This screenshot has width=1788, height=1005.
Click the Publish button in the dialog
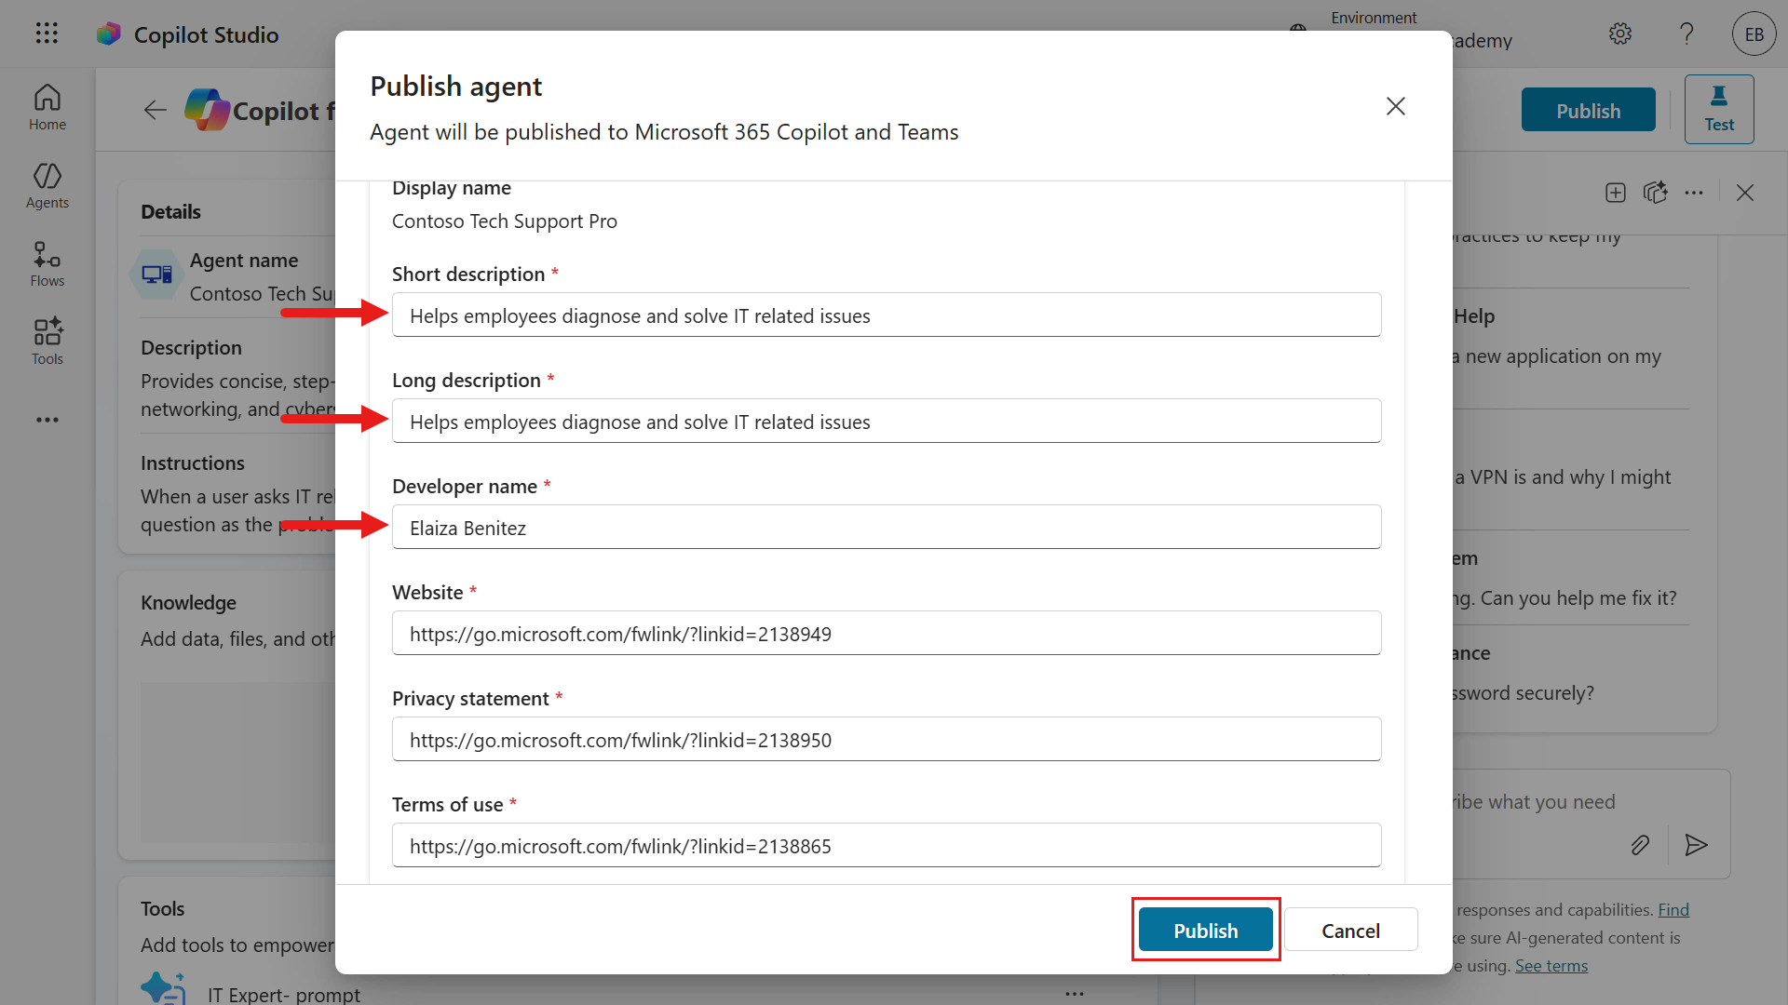1205,931
